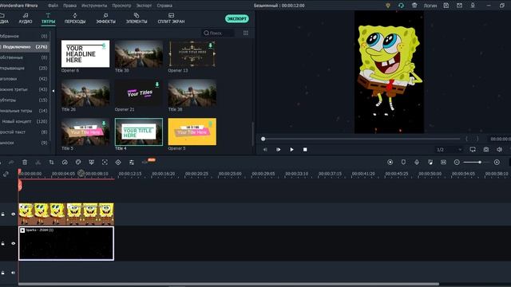Image resolution: width=511 pixels, height=287 pixels.
Task: Take a snapshot with the camera icon
Action: 486,149
